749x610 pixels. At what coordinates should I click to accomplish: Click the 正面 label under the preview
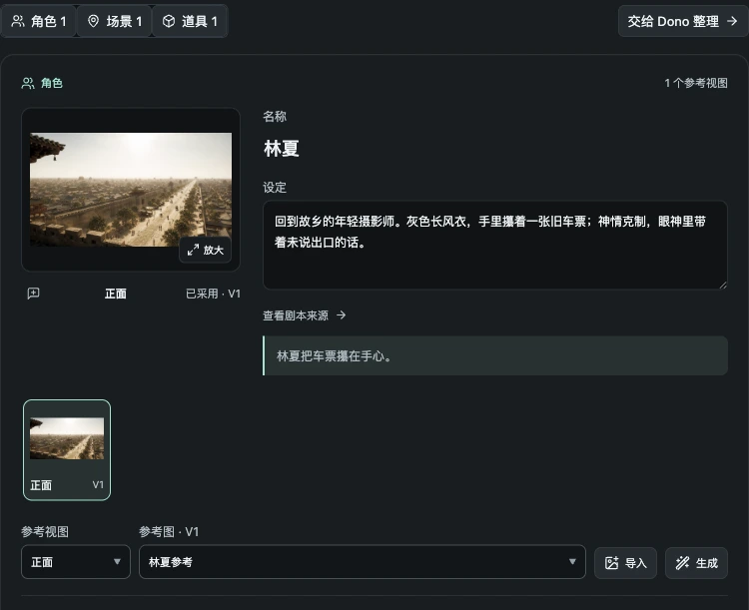116,294
